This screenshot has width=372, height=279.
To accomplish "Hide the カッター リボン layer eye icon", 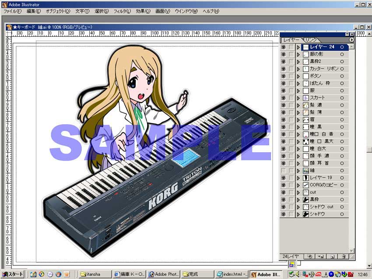I will (x=284, y=69).
